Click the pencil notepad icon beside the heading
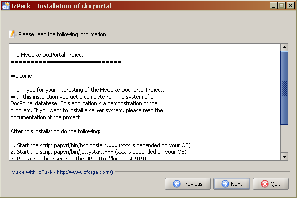 coord(12,34)
